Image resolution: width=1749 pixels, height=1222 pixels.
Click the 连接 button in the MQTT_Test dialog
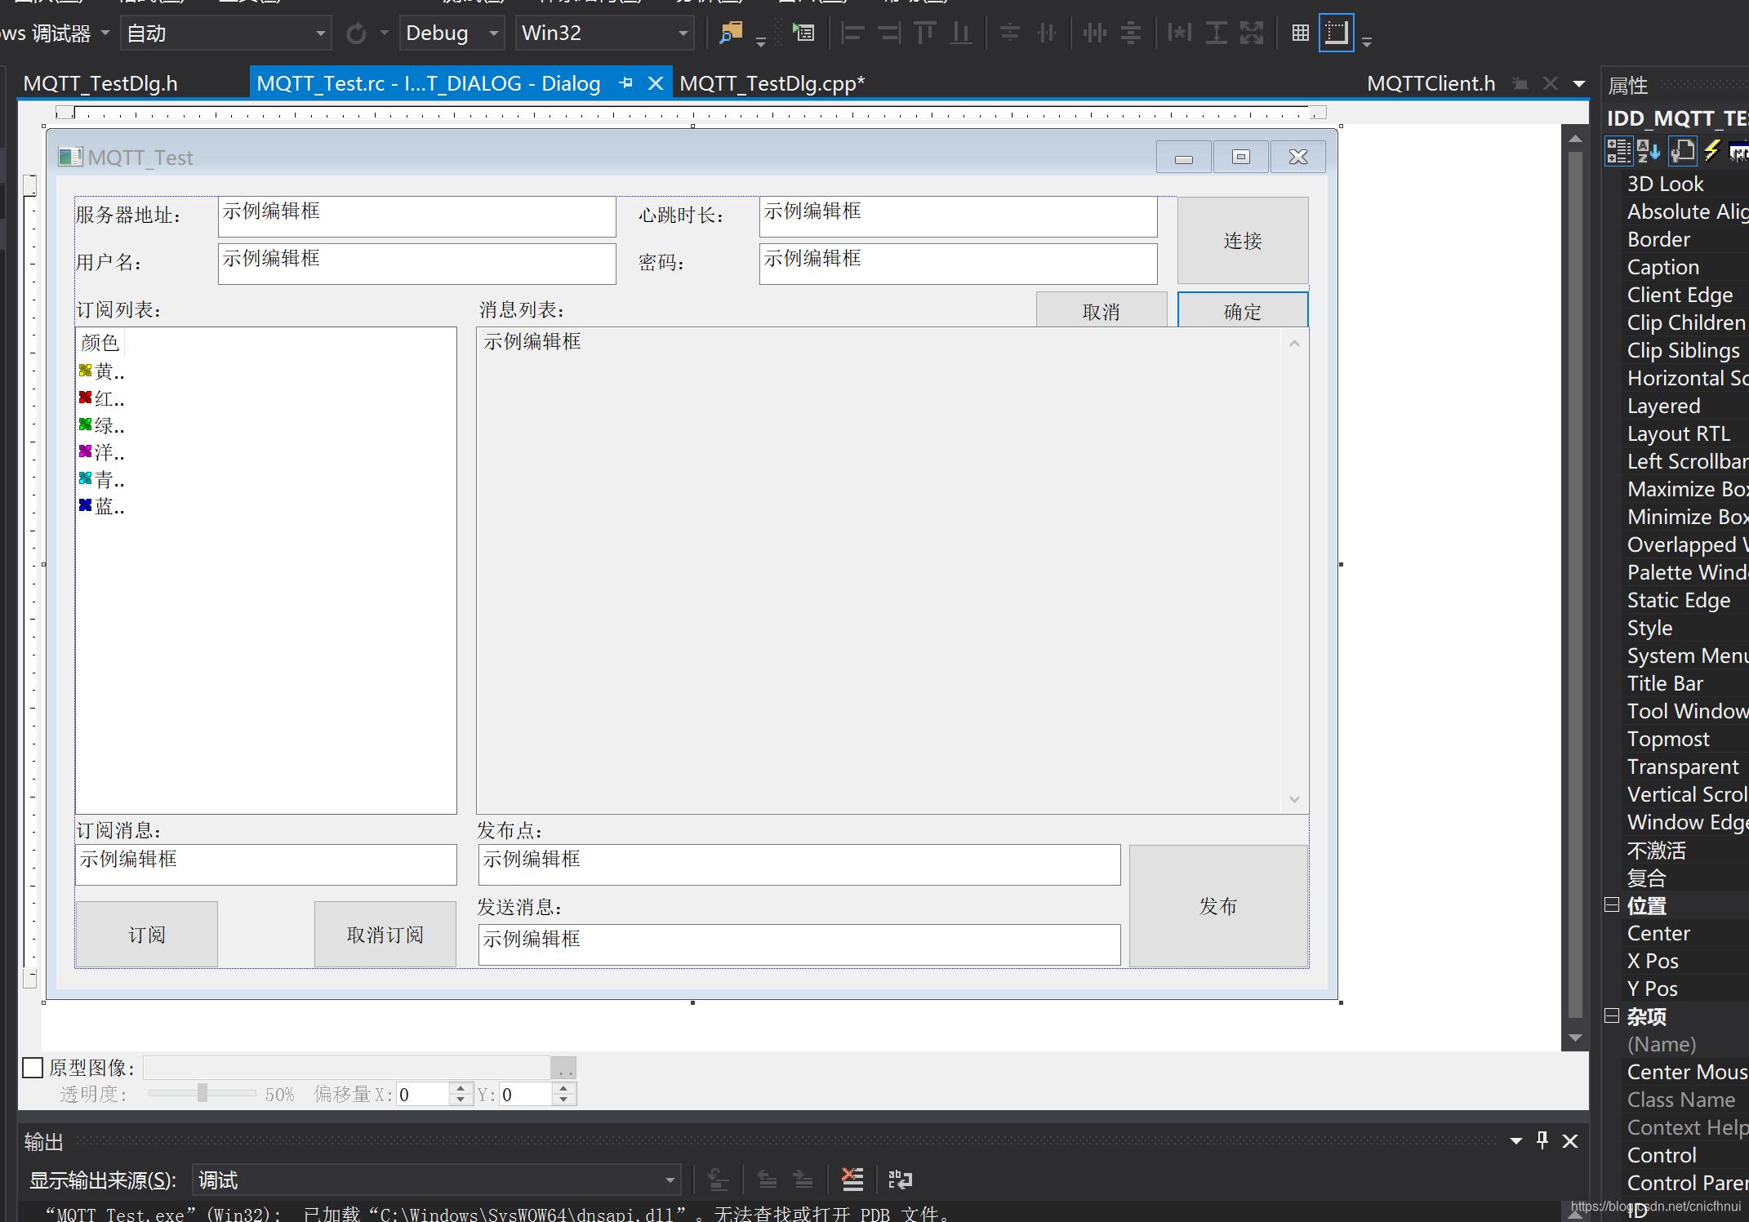click(x=1242, y=240)
